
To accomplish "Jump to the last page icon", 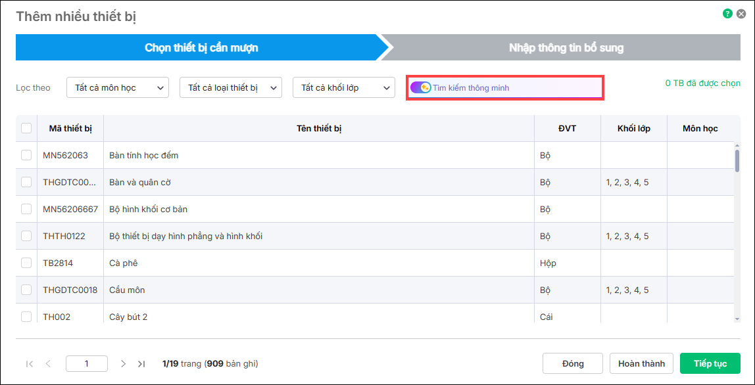I will [141, 363].
